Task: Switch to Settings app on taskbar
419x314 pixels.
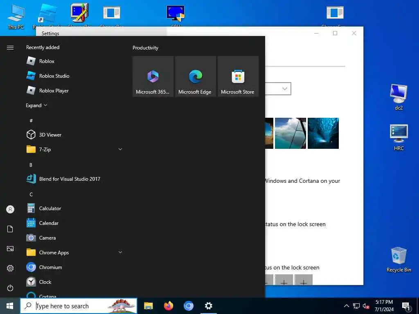Action: [x=208, y=306]
